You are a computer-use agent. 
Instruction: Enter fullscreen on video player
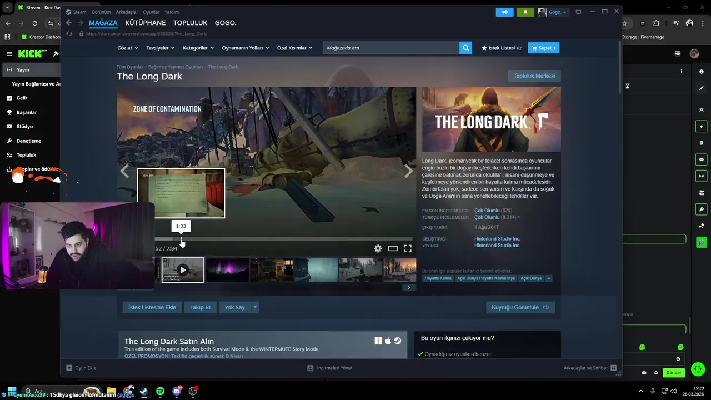pyautogui.click(x=408, y=248)
